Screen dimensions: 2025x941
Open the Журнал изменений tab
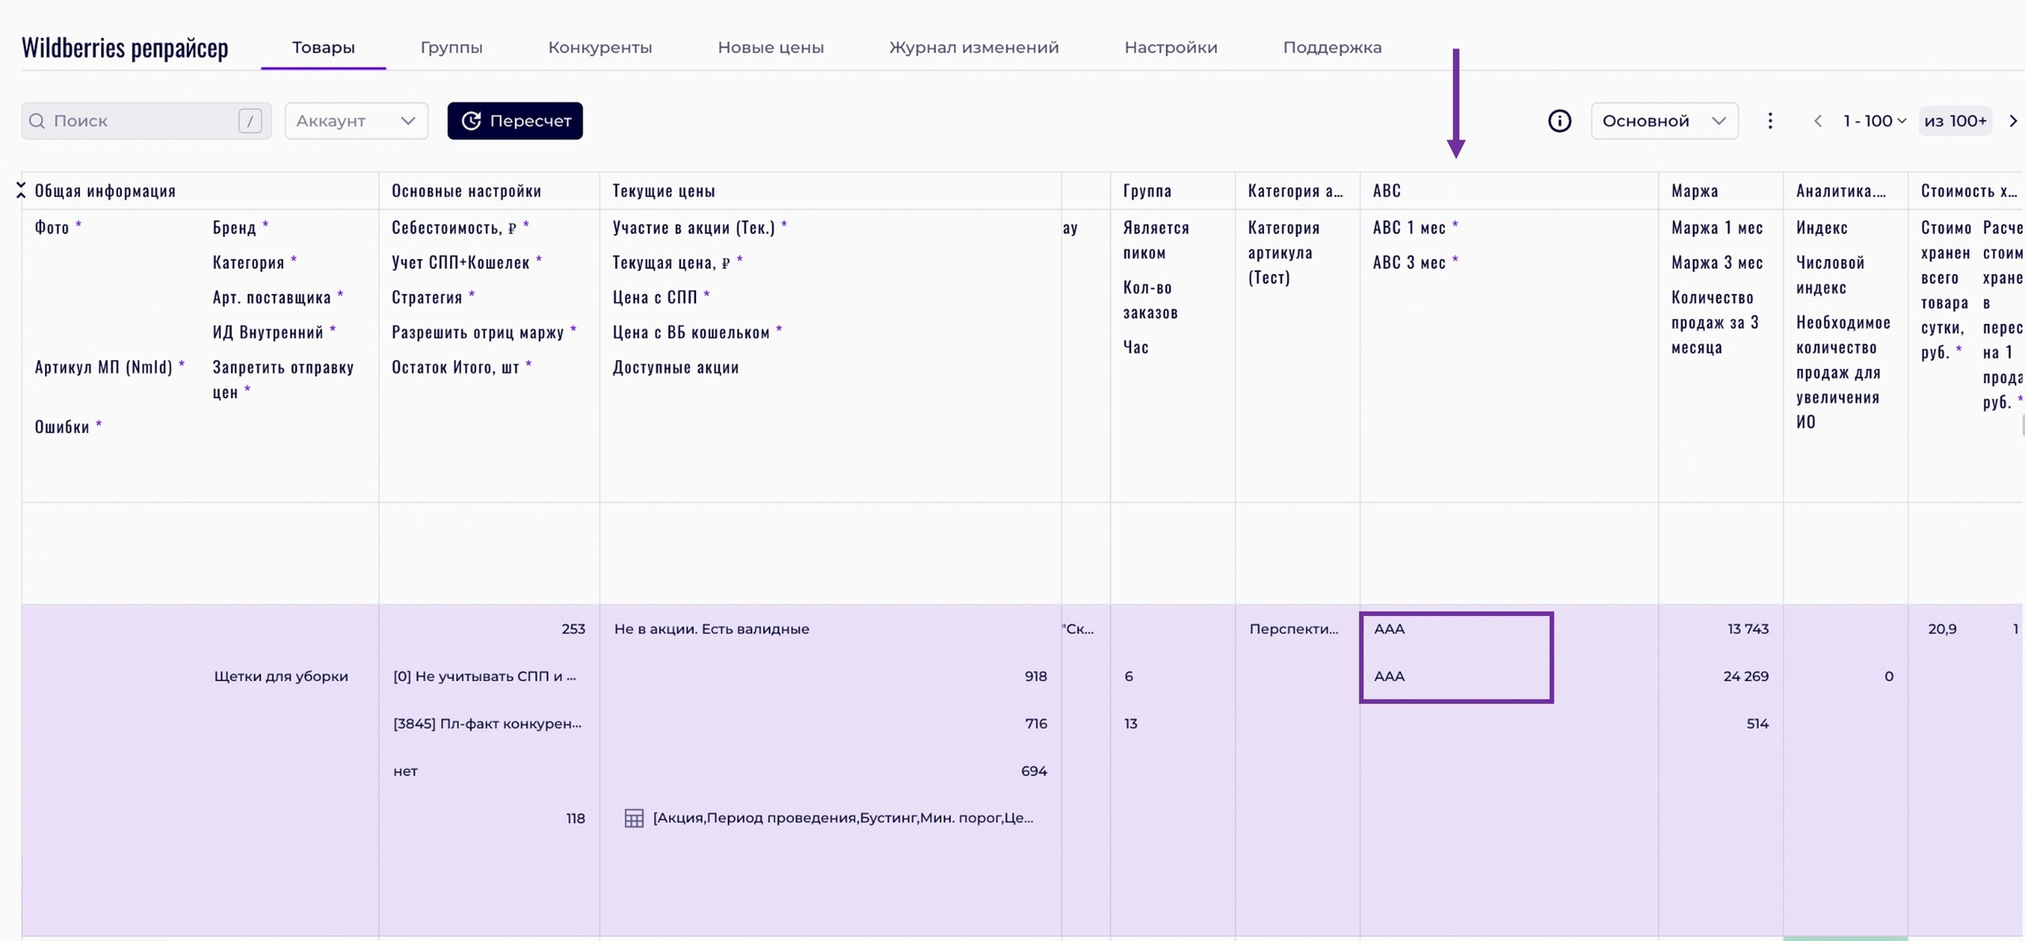(974, 47)
